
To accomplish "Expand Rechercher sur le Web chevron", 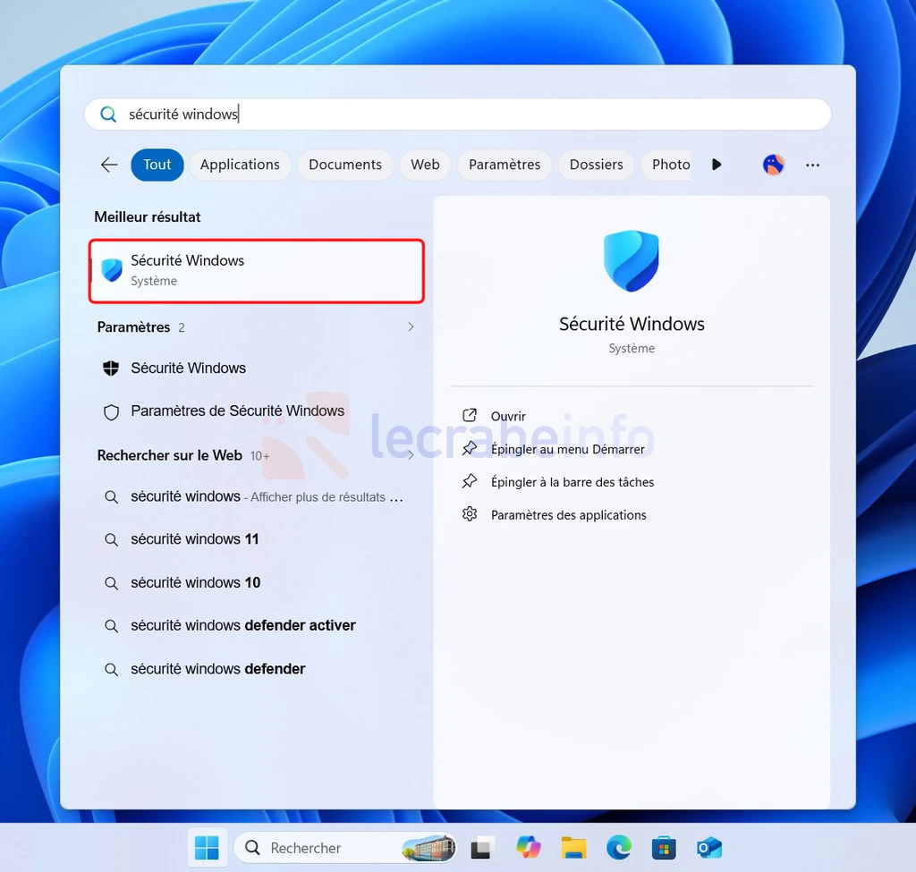I will (x=411, y=455).
